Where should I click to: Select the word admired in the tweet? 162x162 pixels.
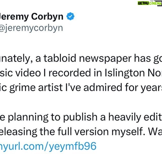[103, 88]
